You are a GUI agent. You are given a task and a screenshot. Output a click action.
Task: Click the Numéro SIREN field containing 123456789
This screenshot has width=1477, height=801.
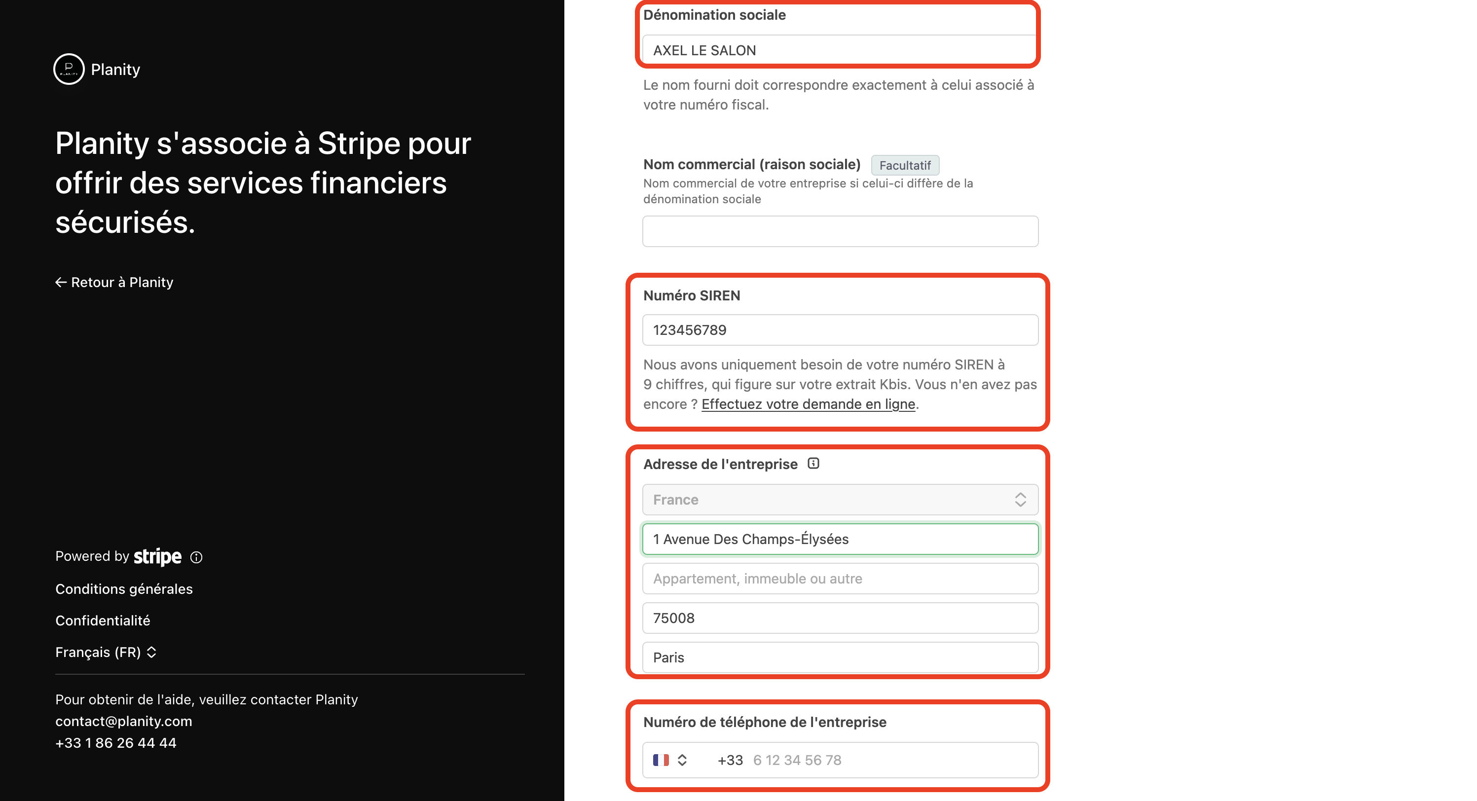(840, 330)
